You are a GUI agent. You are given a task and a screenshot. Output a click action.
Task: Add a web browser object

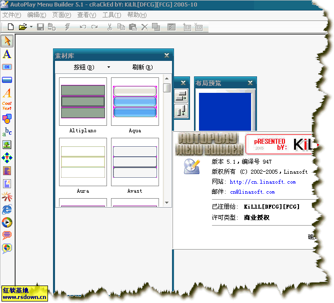7,210
